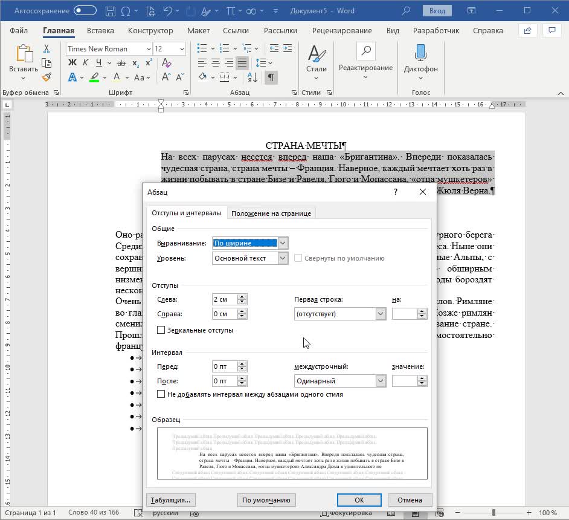Switch to the Рецензирование ribbon tab
569x520 pixels.
342,30
